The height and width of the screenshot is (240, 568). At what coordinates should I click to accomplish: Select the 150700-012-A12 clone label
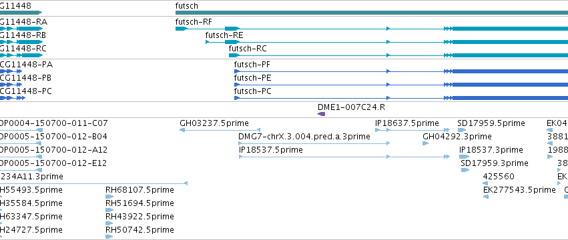point(53,150)
